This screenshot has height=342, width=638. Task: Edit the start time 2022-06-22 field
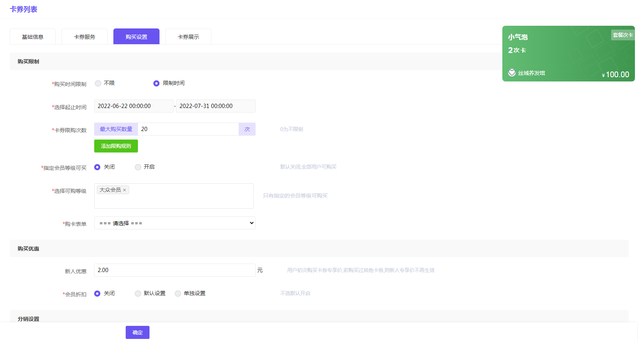click(x=134, y=106)
